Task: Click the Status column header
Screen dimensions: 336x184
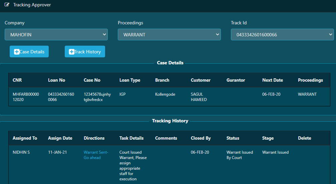Action: (x=233, y=138)
